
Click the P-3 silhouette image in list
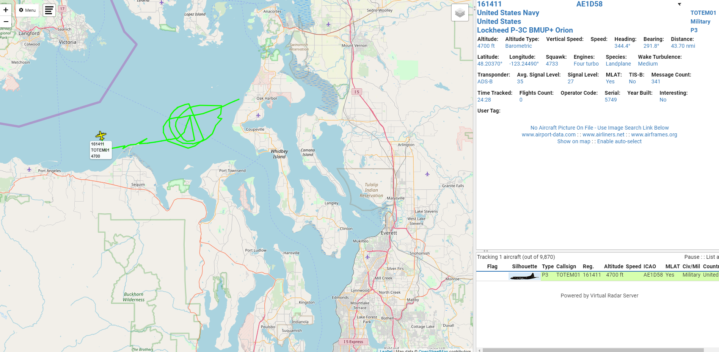pos(525,276)
